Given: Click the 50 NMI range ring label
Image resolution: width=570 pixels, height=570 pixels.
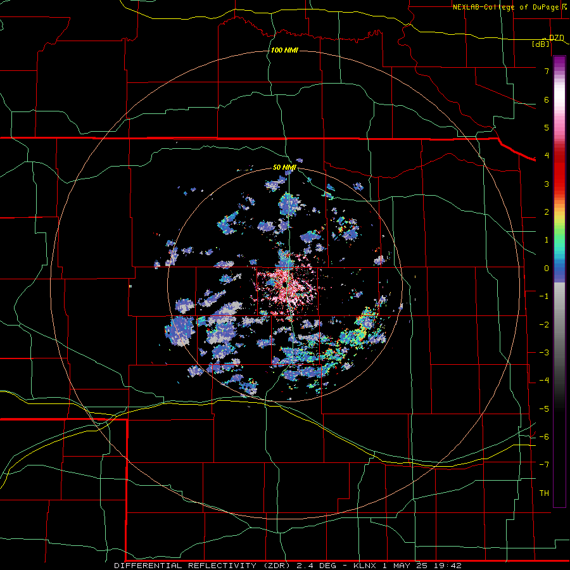Looking at the screenshot, I should point(284,167).
